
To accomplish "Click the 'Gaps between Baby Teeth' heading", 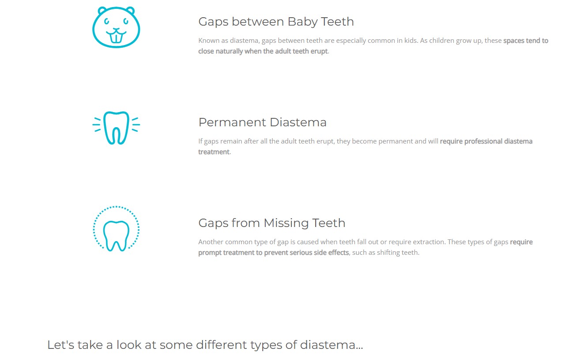I will point(276,22).
